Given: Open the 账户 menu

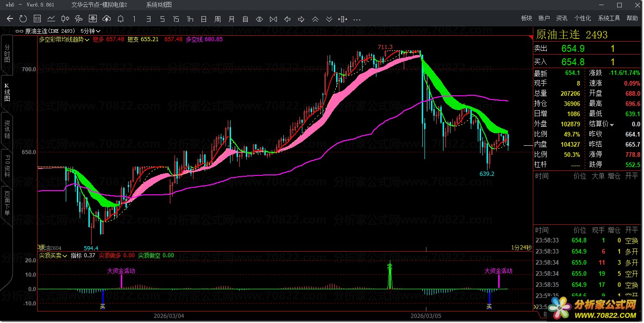Looking at the screenshot, I should [x=544, y=19].
